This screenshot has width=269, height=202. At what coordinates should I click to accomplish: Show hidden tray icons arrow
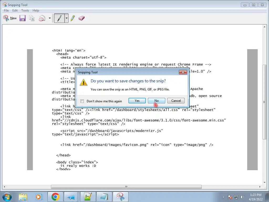pyautogui.click(x=223, y=197)
